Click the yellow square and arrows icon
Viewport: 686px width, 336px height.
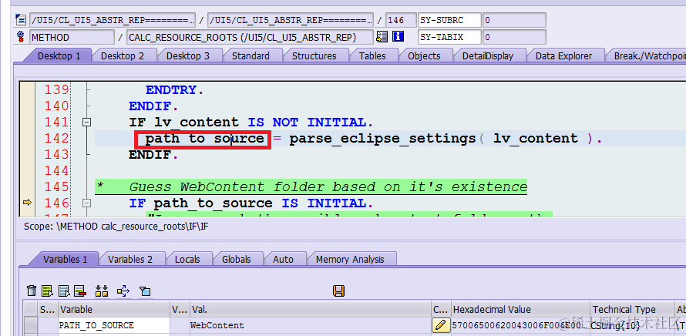point(123,291)
